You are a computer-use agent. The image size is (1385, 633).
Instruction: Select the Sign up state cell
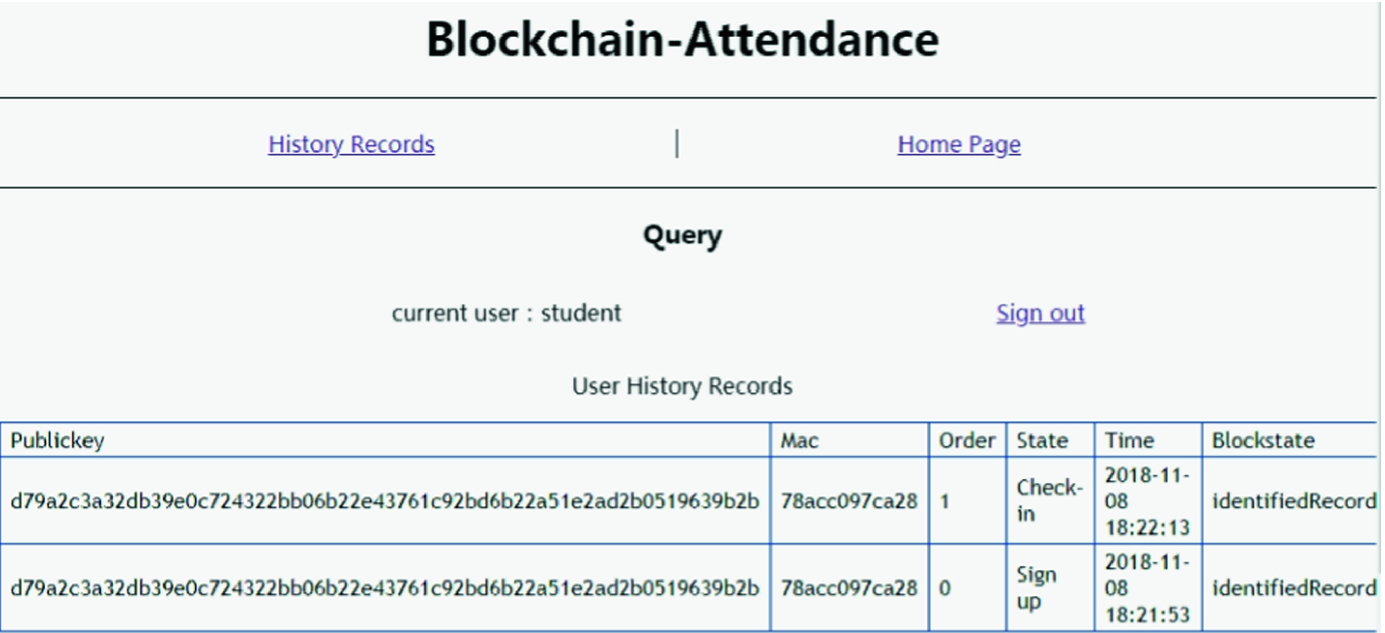[1051, 587]
